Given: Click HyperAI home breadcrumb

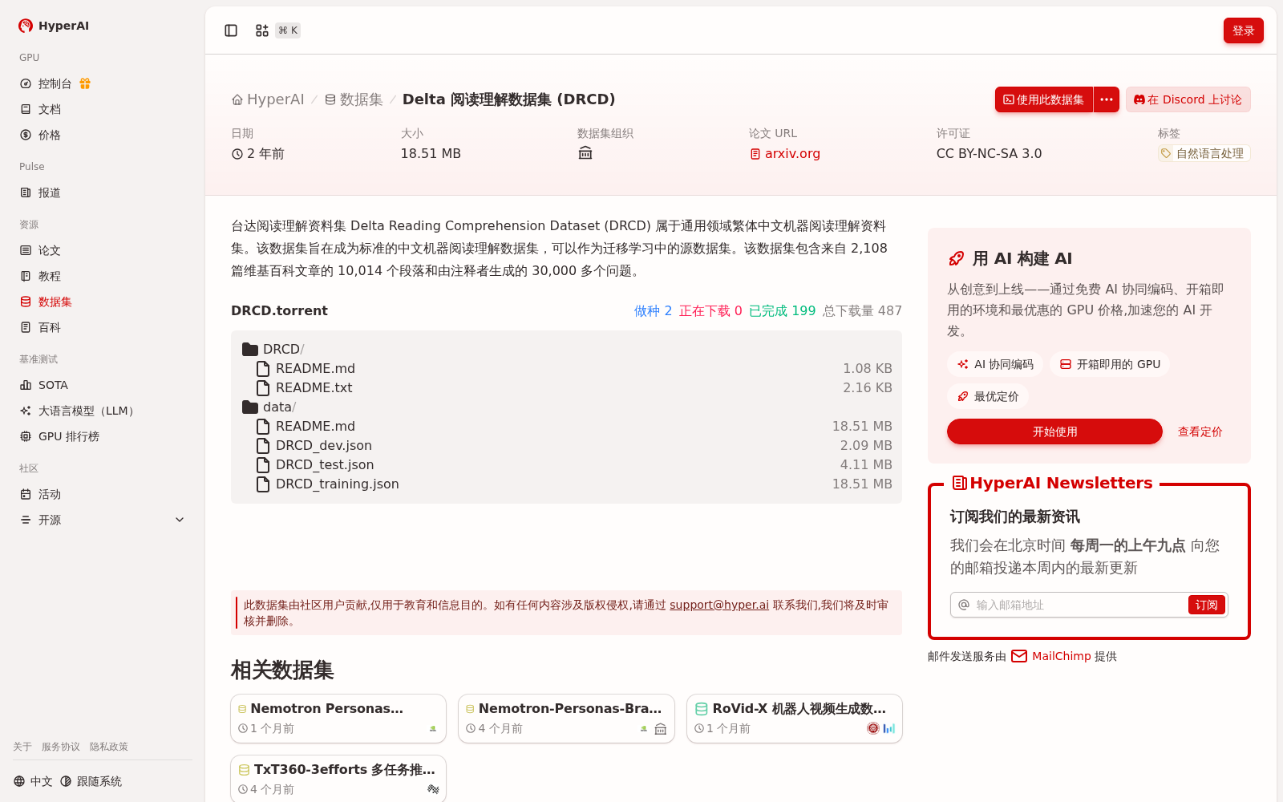Looking at the screenshot, I should click(268, 99).
